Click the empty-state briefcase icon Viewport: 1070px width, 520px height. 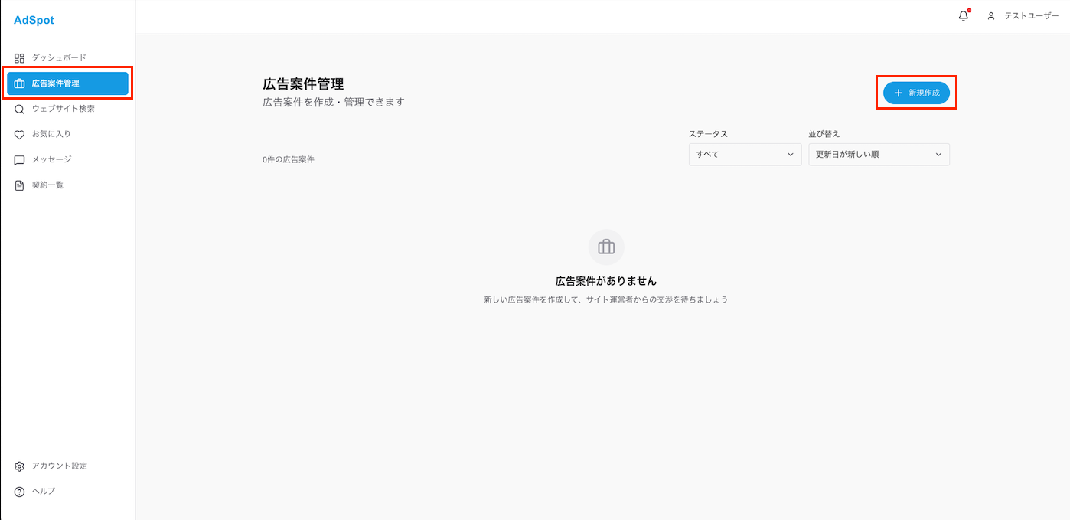(606, 247)
